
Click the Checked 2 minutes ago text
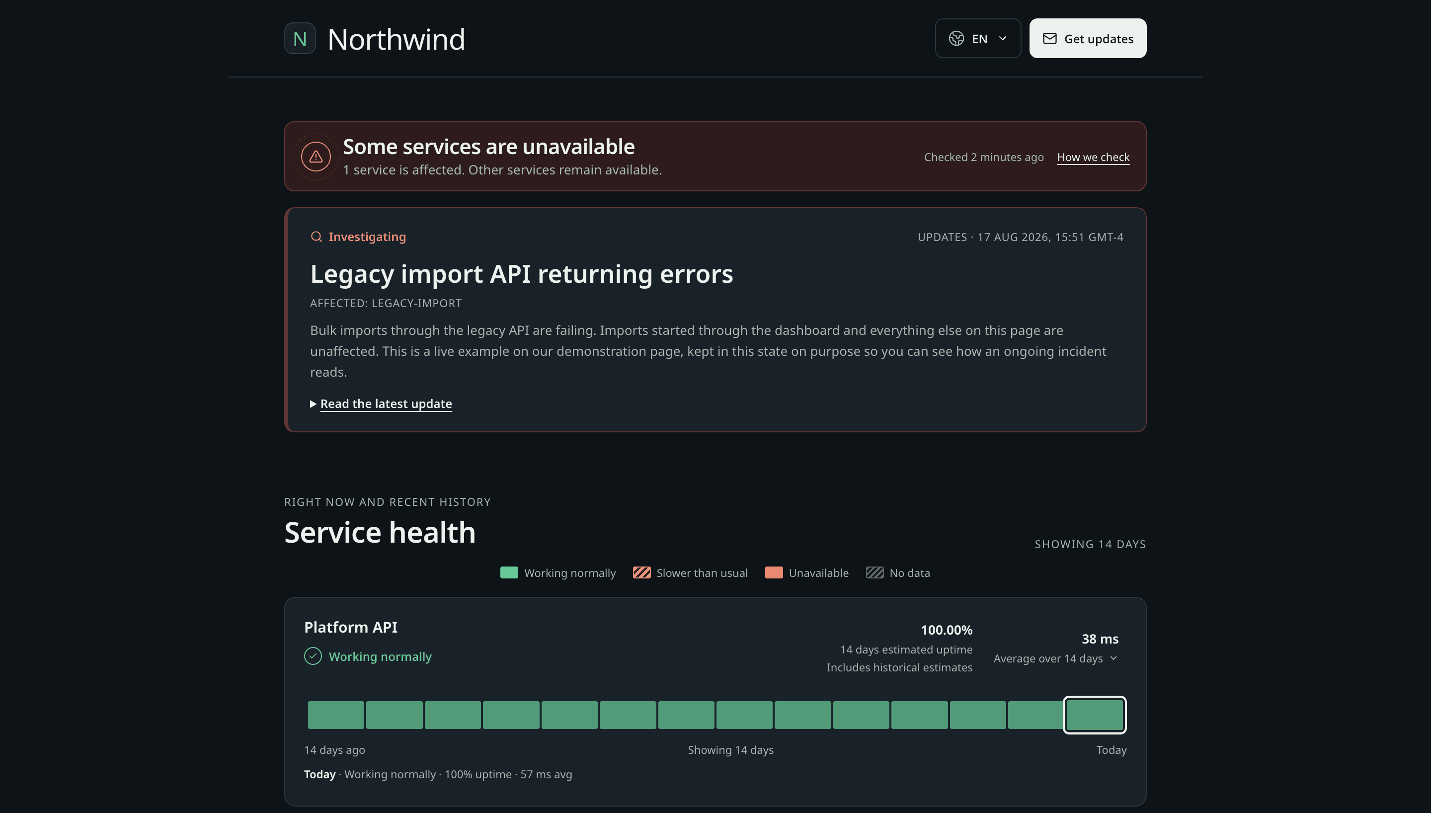pos(983,157)
